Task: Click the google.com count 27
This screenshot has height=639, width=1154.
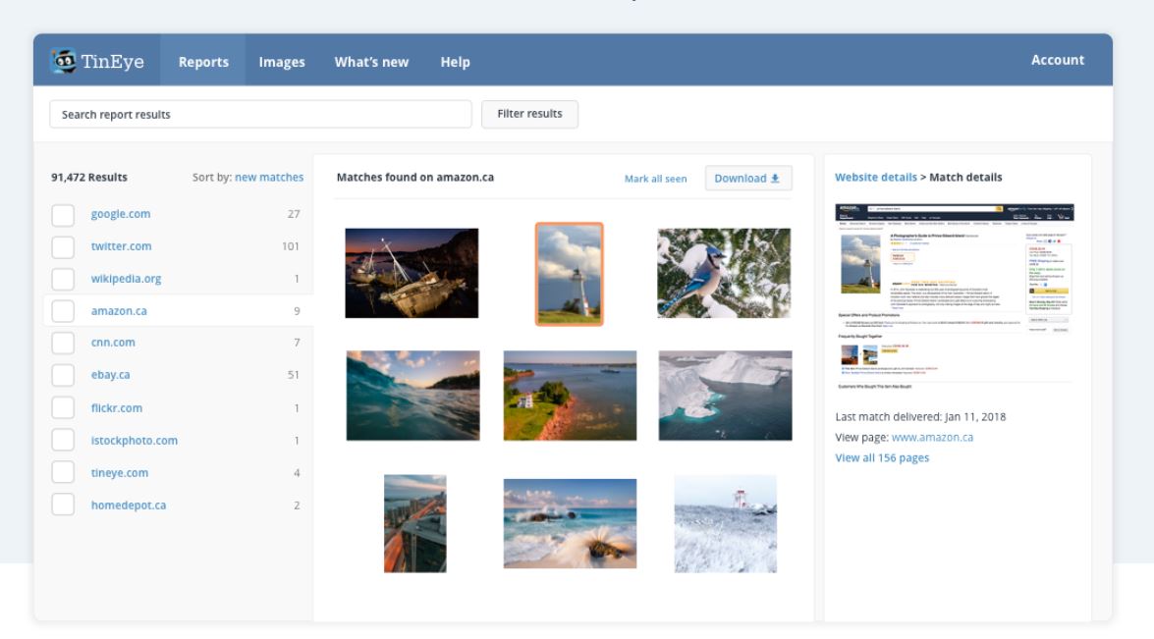Action: point(294,214)
